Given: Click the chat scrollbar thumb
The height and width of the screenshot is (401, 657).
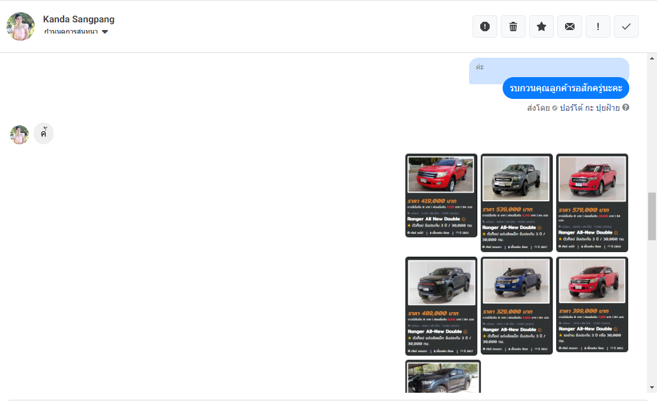Looking at the screenshot, I should (x=652, y=217).
